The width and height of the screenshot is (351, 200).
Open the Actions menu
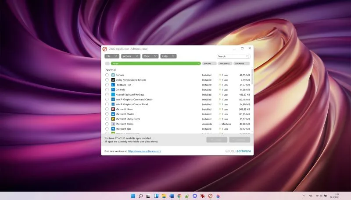pyautogui.click(x=131, y=56)
